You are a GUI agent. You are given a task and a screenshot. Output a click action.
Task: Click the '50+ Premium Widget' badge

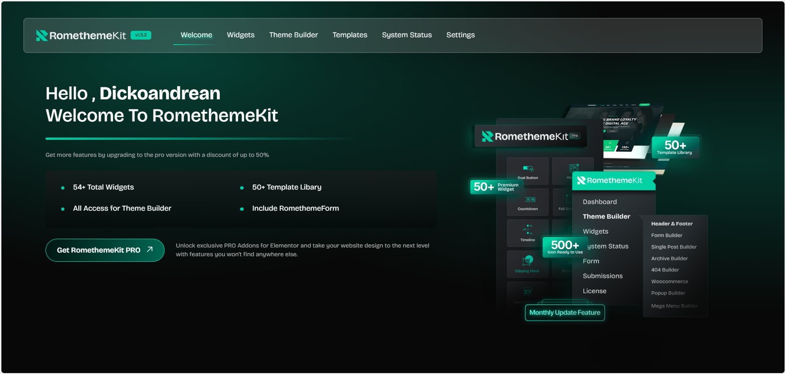(x=496, y=187)
